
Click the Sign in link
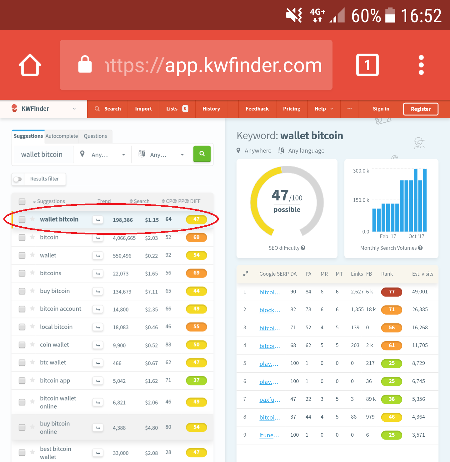381,109
